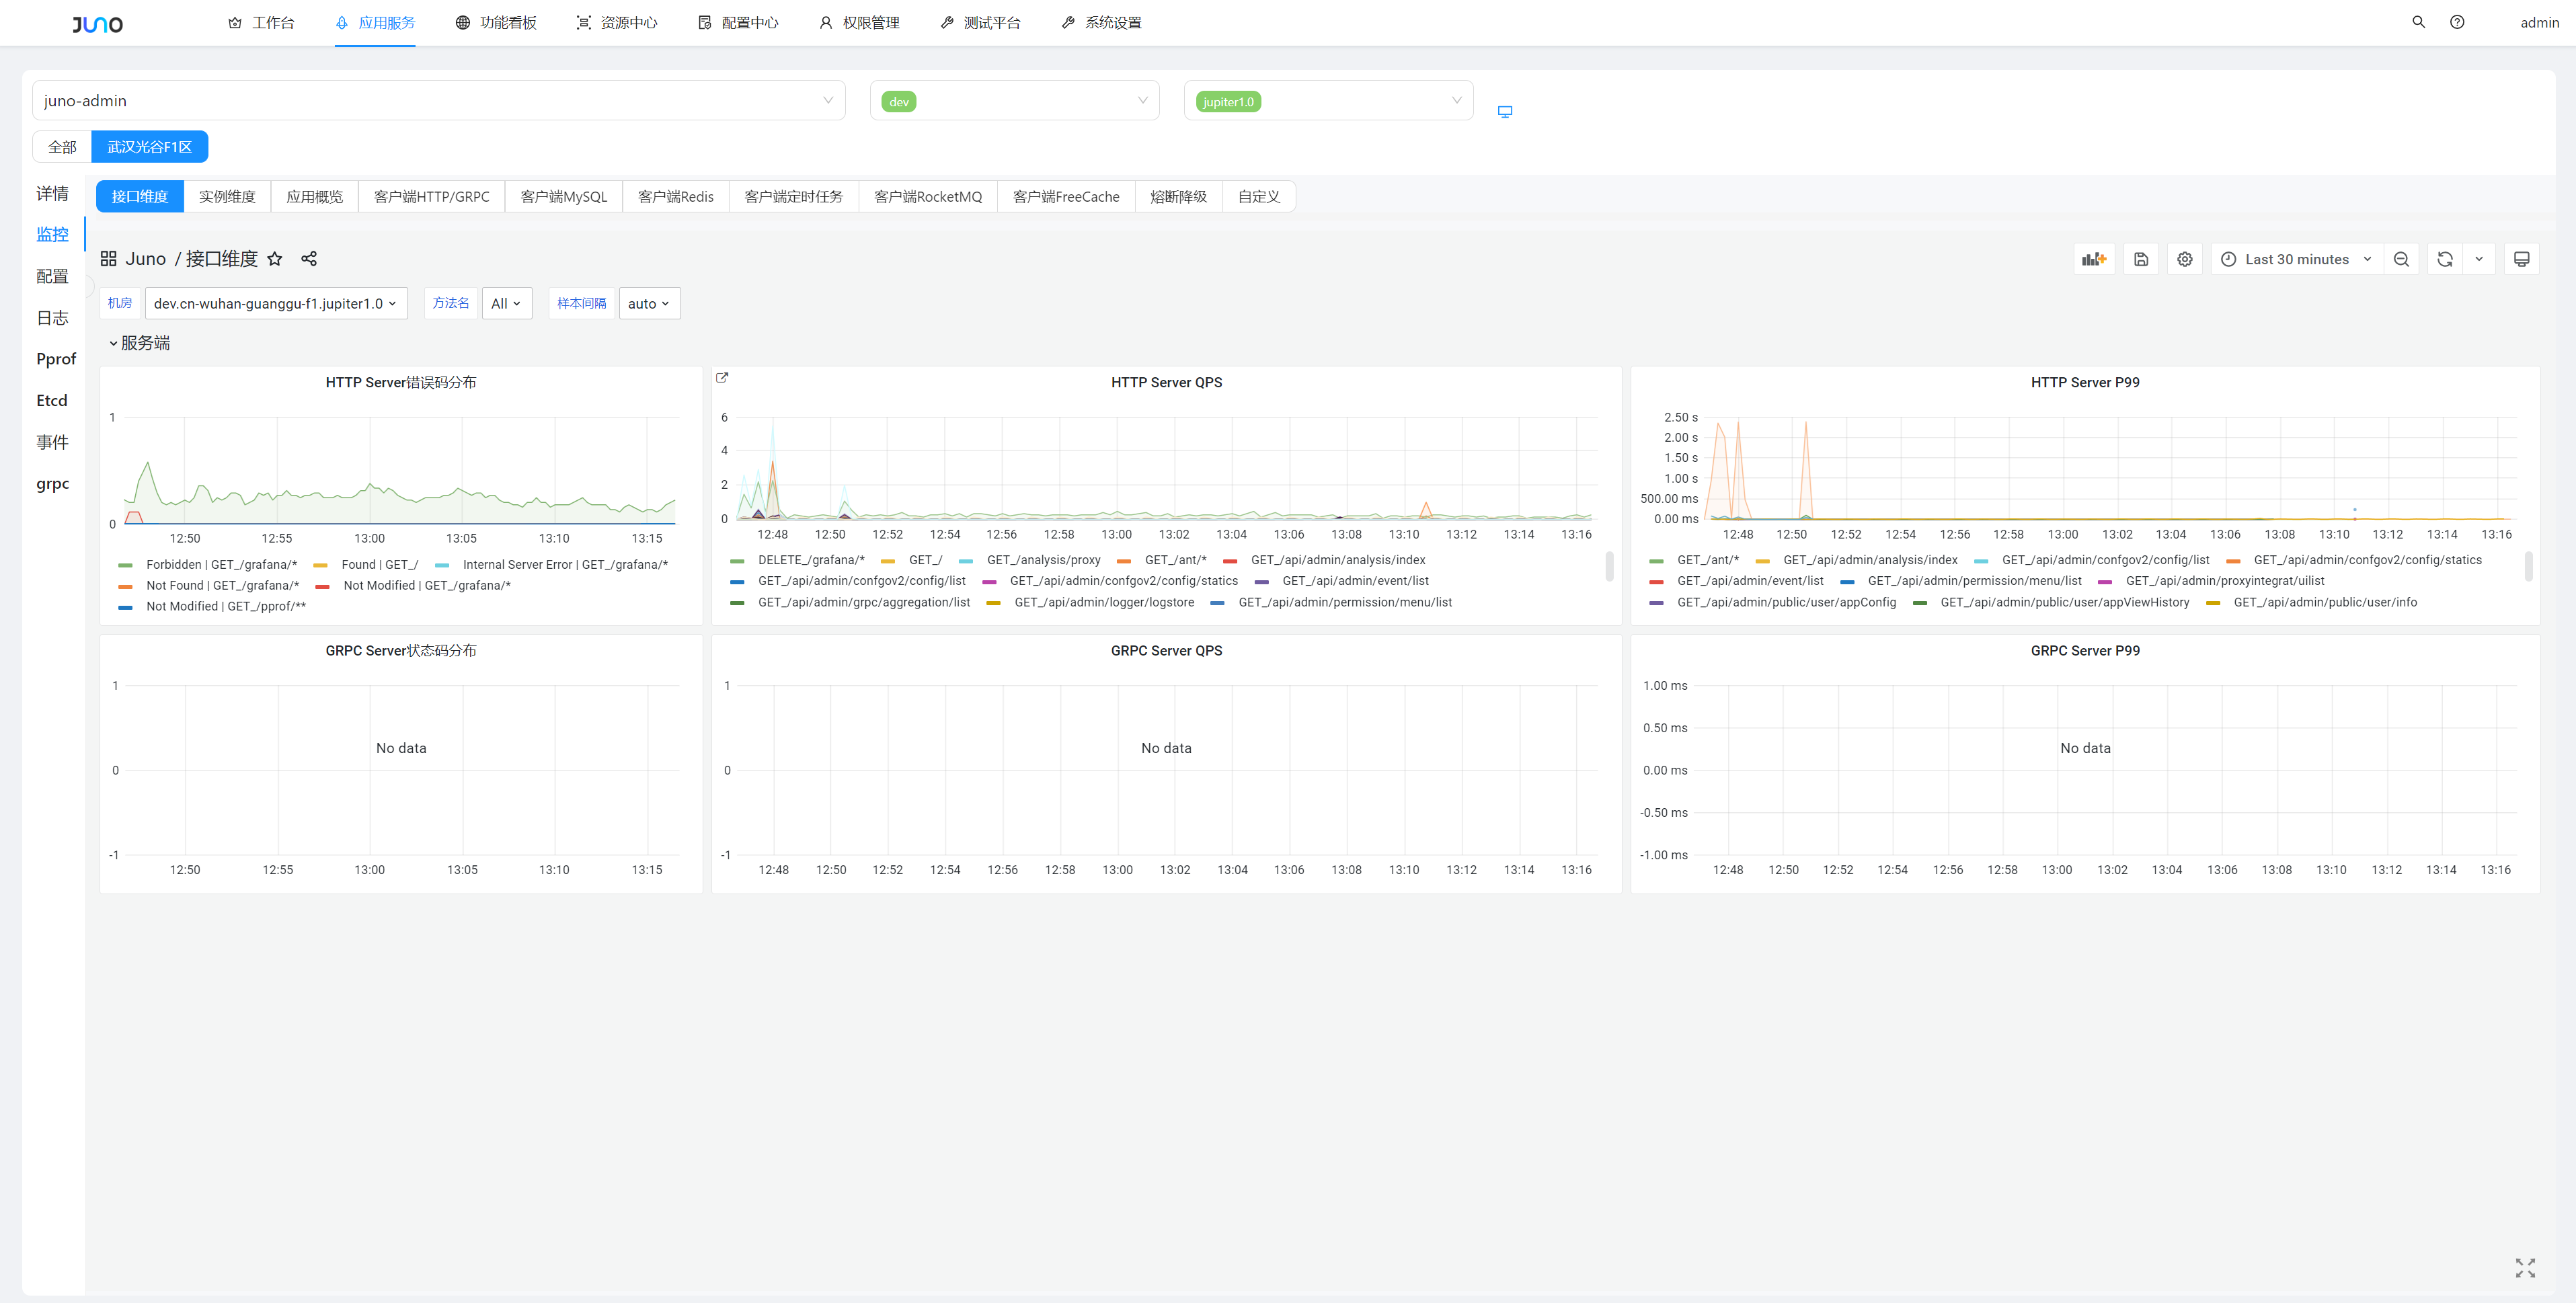This screenshot has width=2576, height=1303.
Task: Expand the dev environment dropdown
Action: (x=1015, y=101)
